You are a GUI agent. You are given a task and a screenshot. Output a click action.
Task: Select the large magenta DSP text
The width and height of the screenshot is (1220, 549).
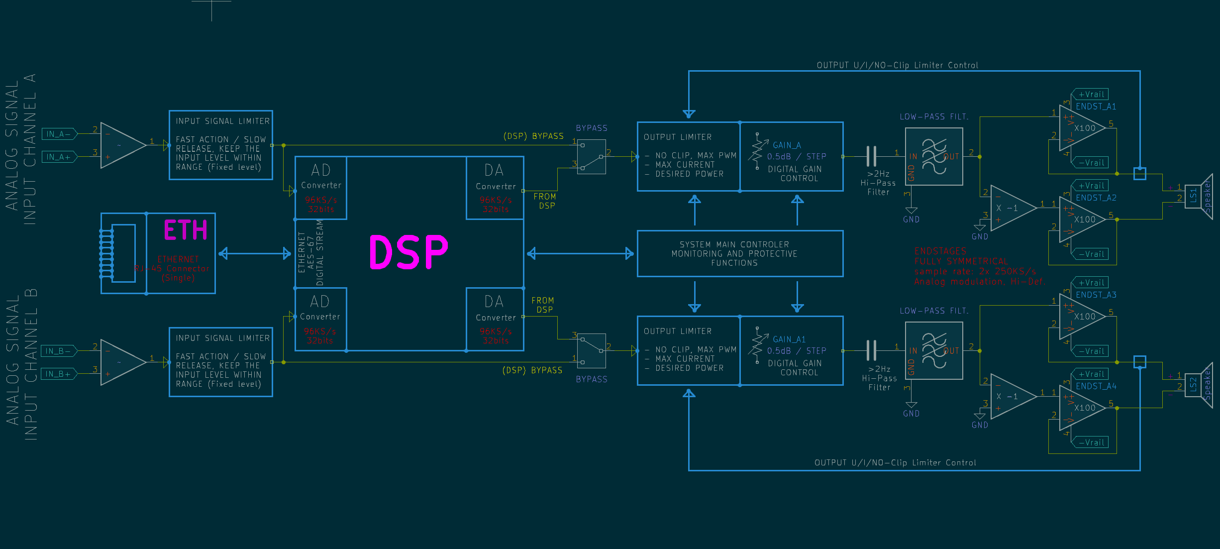point(408,252)
